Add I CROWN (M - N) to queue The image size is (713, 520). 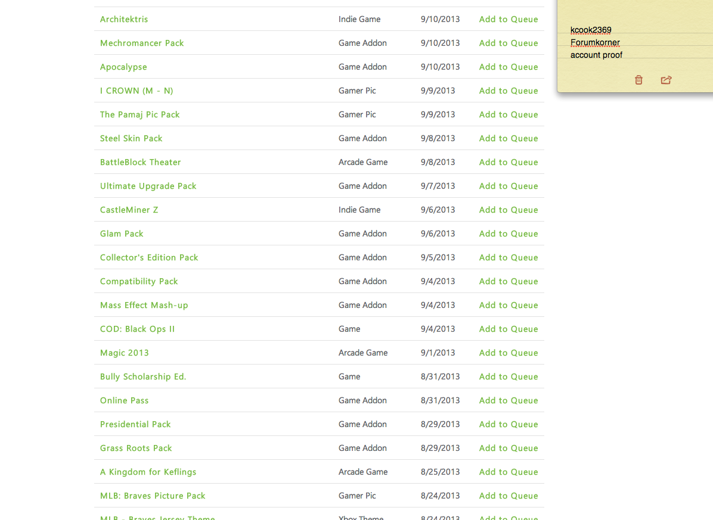[509, 91]
